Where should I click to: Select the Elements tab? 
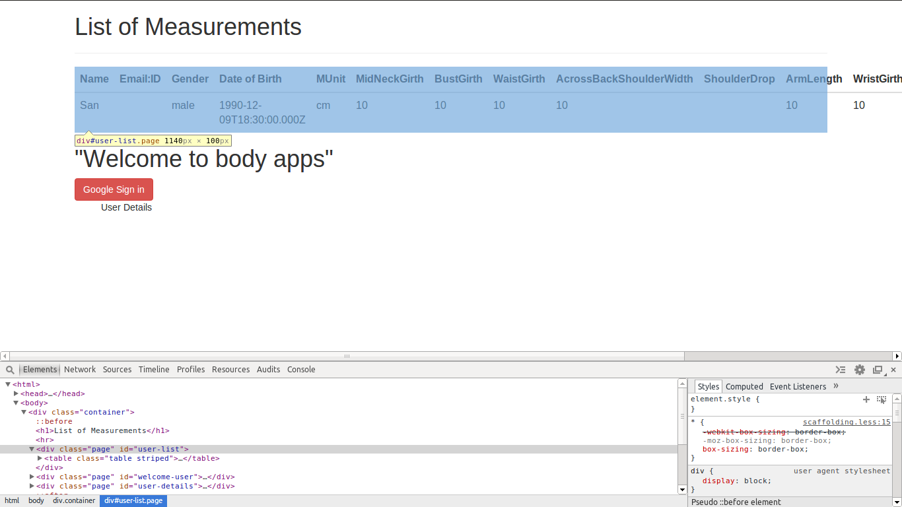[x=40, y=370]
